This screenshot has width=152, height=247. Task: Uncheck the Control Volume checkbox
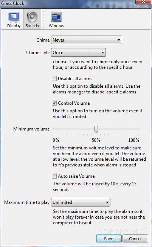click(54, 103)
